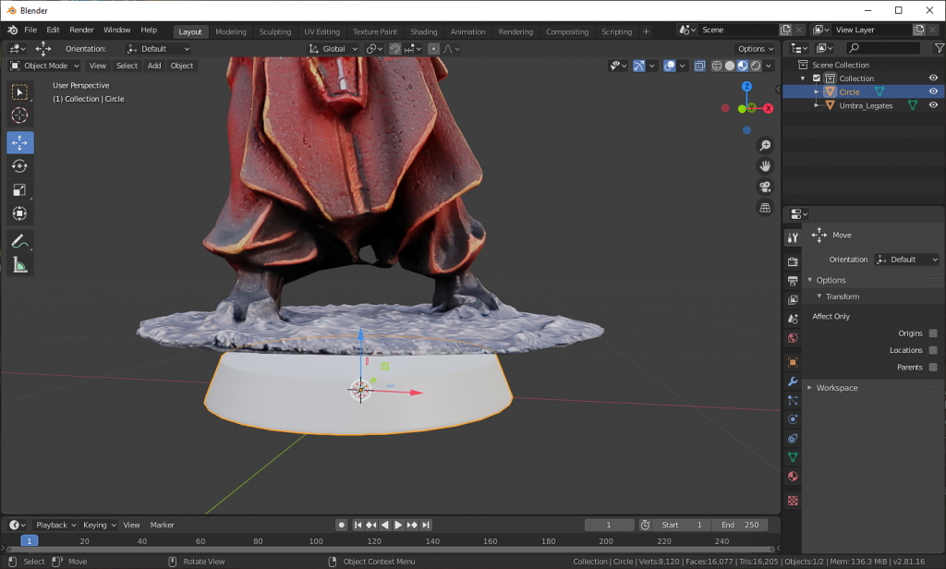This screenshot has height=569, width=946.
Task: Open Modifier Properties with the wrench icon
Action: click(x=792, y=381)
